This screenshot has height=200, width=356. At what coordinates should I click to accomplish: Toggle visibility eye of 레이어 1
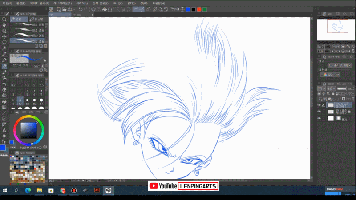click(319, 105)
